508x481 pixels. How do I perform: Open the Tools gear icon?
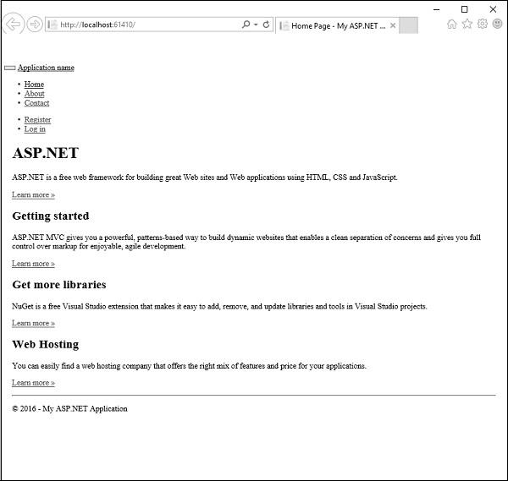click(482, 24)
